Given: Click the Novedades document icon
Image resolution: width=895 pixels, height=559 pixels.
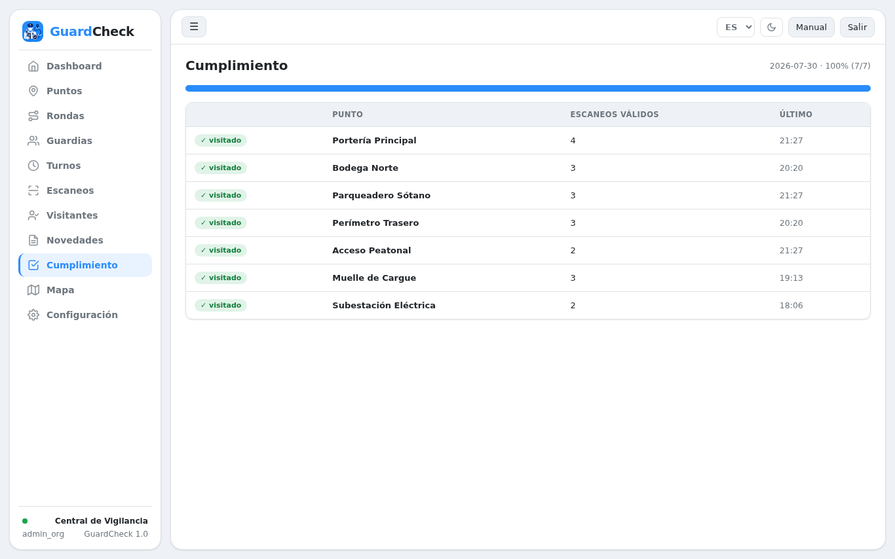Looking at the screenshot, I should tap(33, 240).
